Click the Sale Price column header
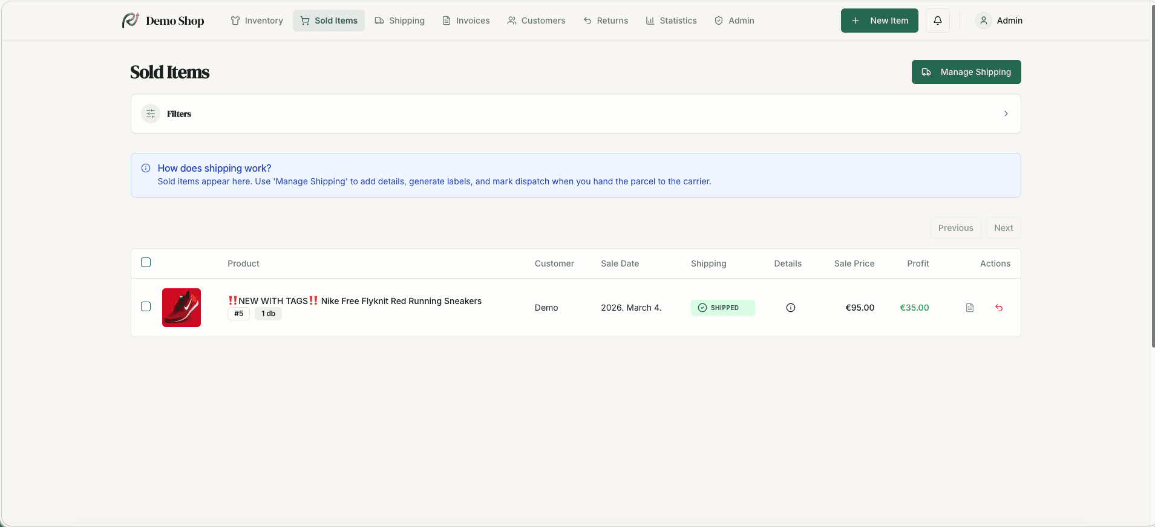The width and height of the screenshot is (1155, 527). coord(854,263)
